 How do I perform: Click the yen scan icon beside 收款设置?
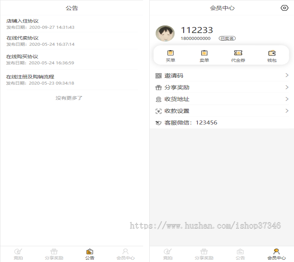point(158,111)
